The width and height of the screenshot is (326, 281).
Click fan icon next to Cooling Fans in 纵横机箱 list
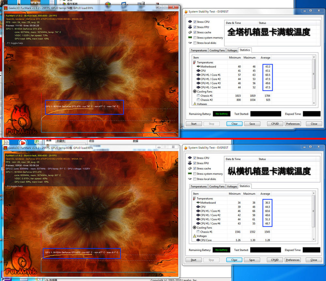pyautogui.click(x=194, y=228)
